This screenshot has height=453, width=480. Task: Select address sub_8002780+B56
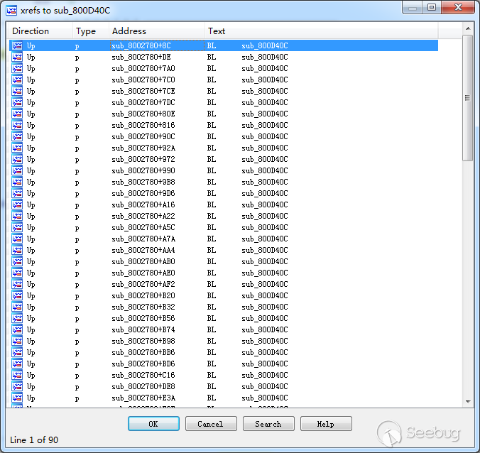pos(143,318)
